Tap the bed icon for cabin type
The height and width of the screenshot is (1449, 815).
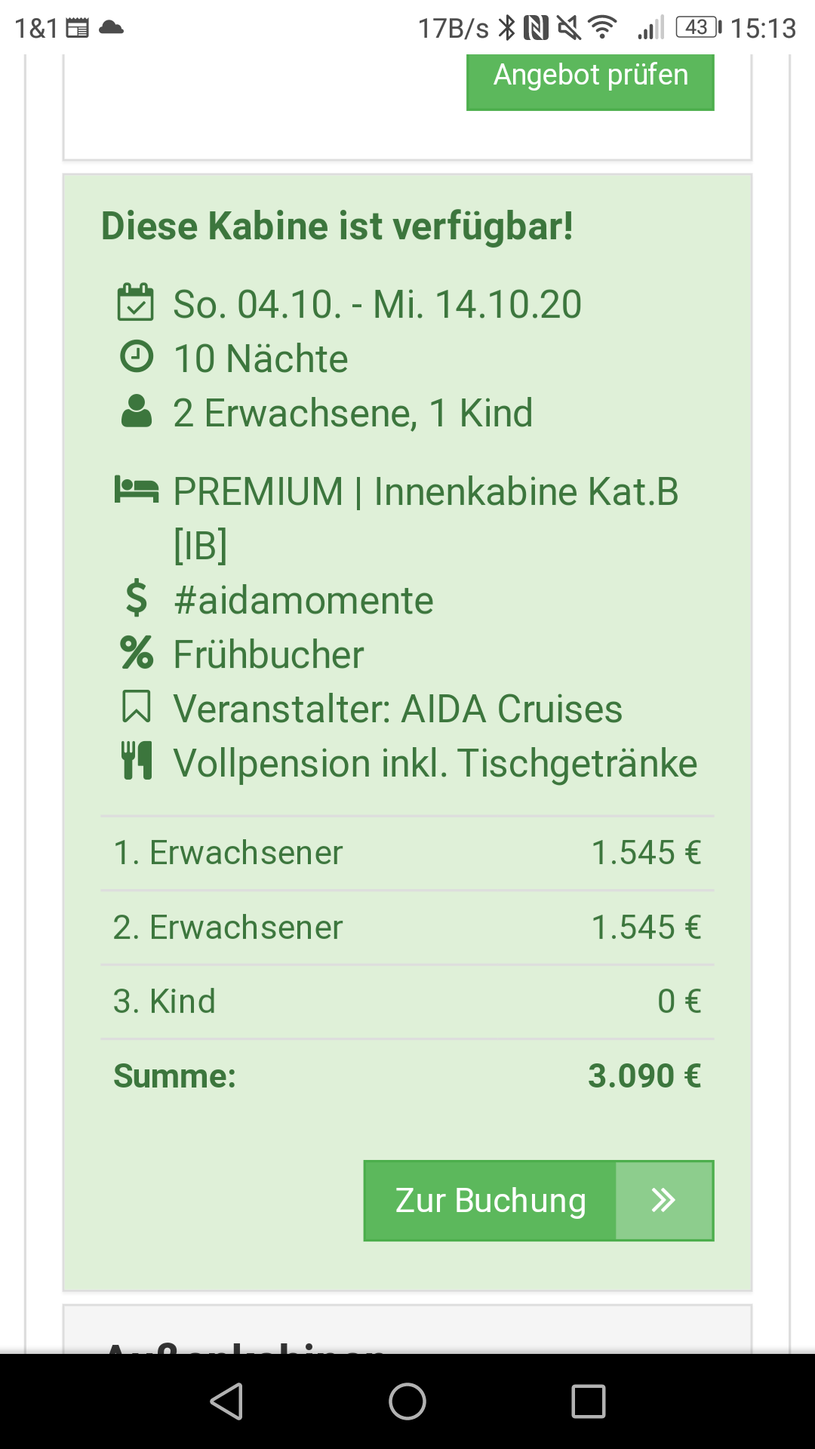coord(137,490)
